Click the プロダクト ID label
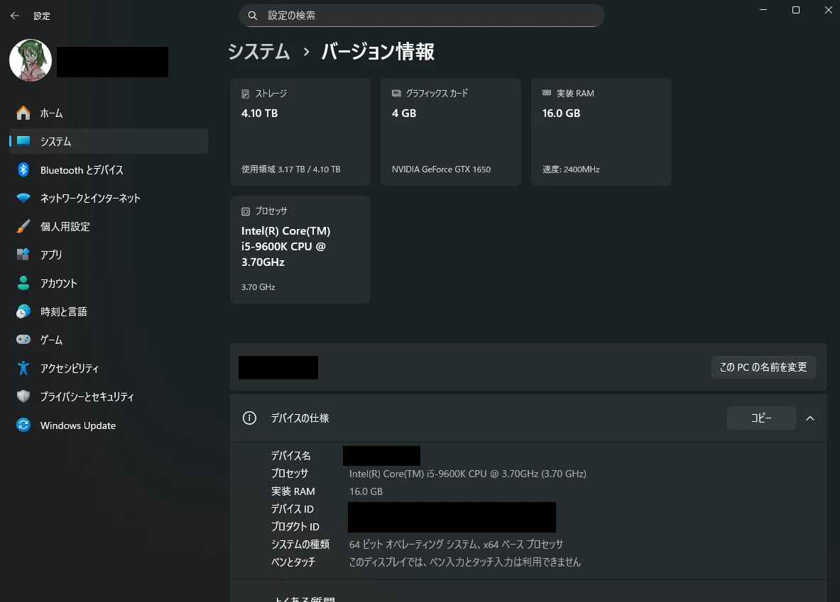This screenshot has width=840, height=602. pyautogui.click(x=295, y=527)
